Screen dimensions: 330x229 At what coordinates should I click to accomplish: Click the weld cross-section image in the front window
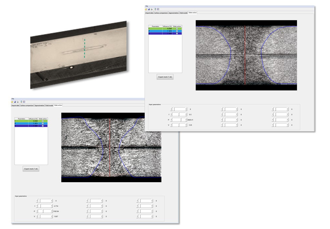(246, 55)
